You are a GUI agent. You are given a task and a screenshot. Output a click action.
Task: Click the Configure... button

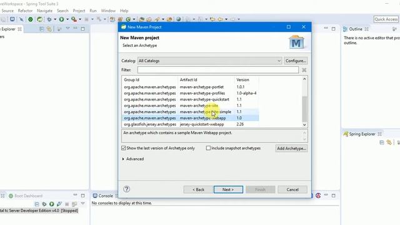tap(296, 61)
